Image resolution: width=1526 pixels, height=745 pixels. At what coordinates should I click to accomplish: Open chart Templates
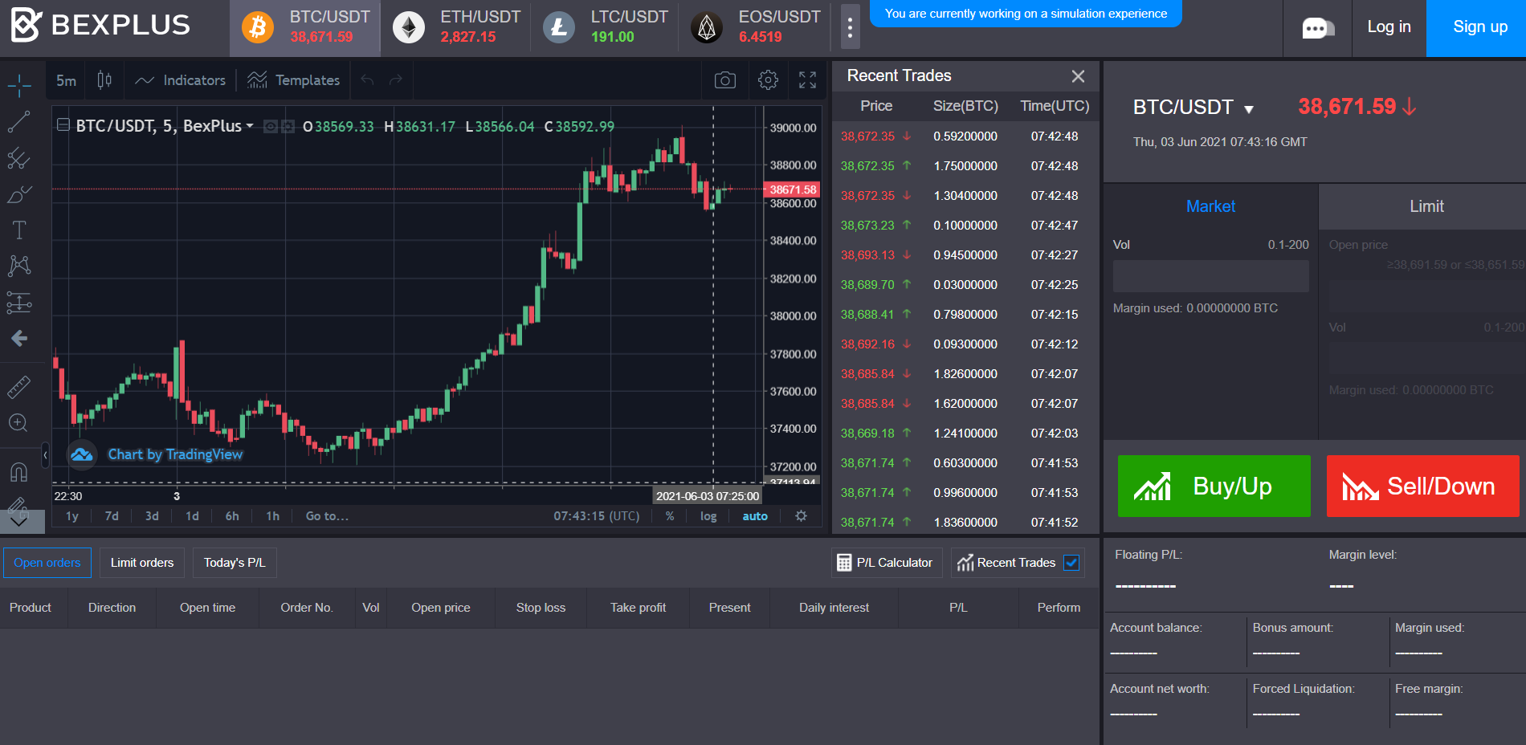(293, 80)
